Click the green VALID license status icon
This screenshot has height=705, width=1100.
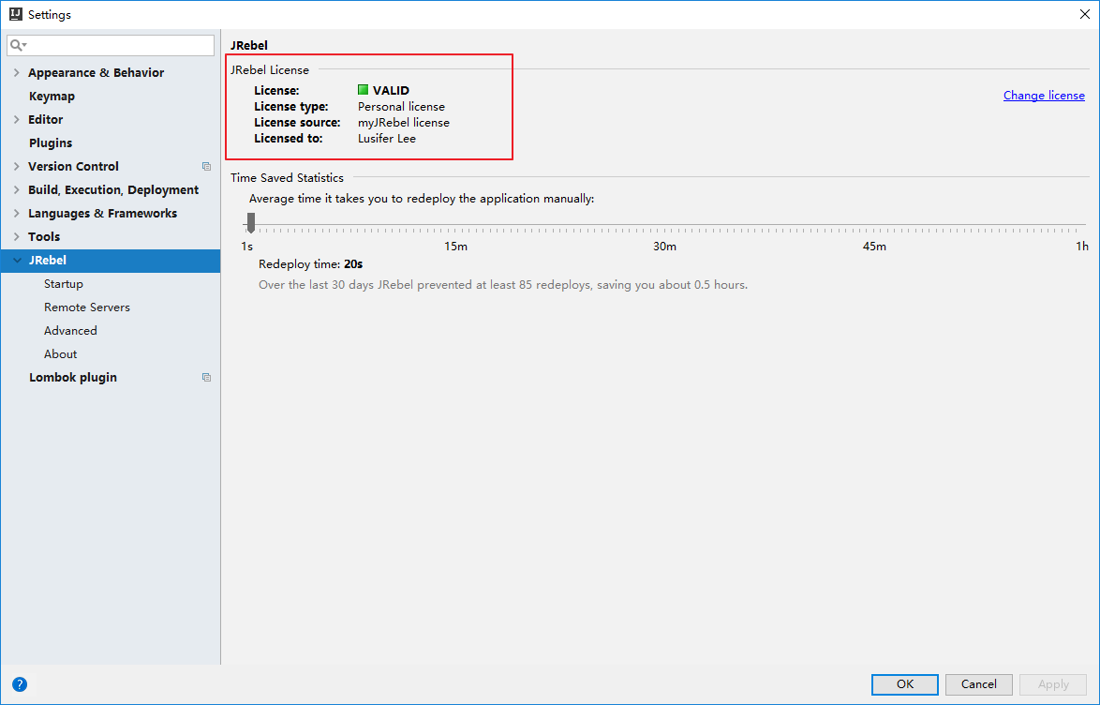point(363,91)
